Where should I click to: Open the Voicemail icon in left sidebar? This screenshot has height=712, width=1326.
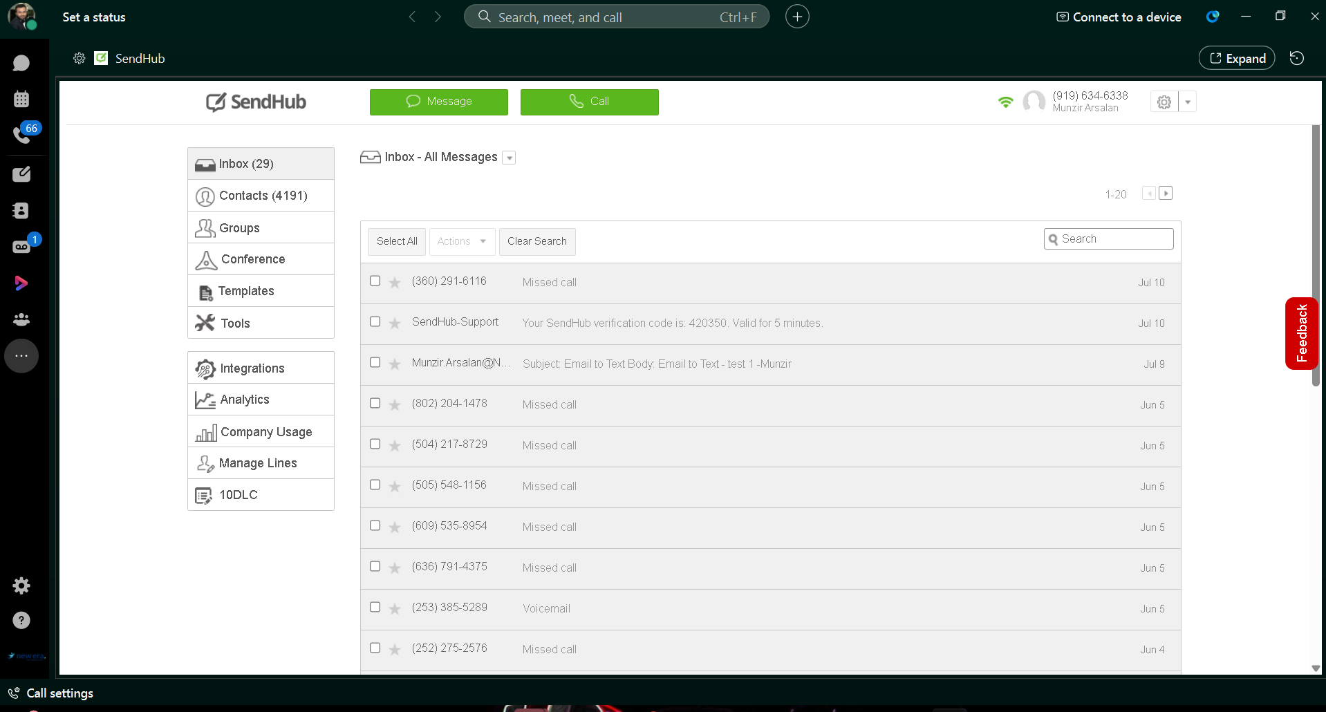click(21, 247)
